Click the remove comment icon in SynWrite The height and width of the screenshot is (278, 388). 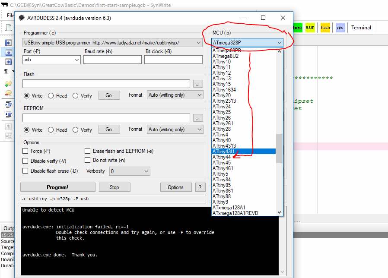8,93
